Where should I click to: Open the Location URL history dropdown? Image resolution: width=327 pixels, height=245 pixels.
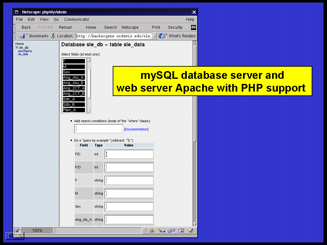click(154, 36)
